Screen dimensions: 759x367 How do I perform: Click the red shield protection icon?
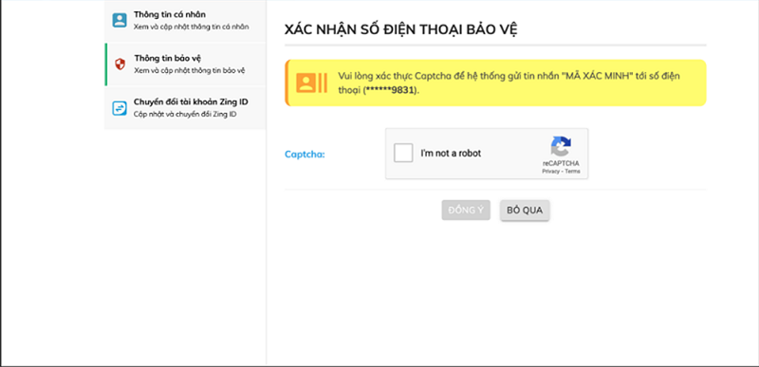coord(120,64)
